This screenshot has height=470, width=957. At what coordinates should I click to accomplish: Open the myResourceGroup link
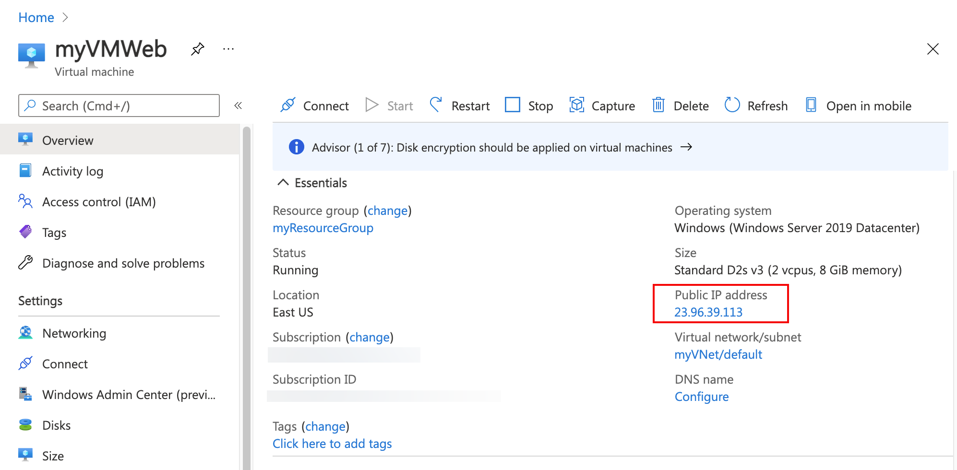point(323,228)
